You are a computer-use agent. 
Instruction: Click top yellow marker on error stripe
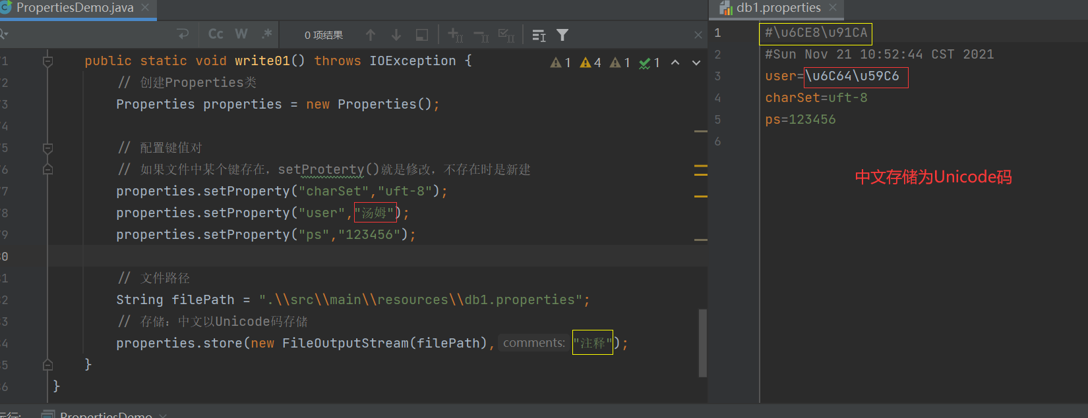click(x=700, y=131)
